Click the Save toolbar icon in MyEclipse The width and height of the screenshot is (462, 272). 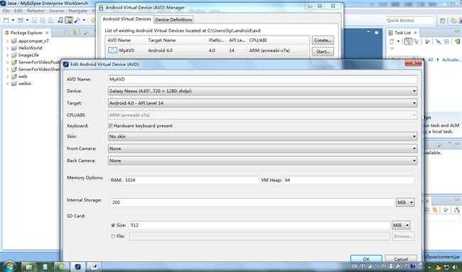click(x=35, y=21)
